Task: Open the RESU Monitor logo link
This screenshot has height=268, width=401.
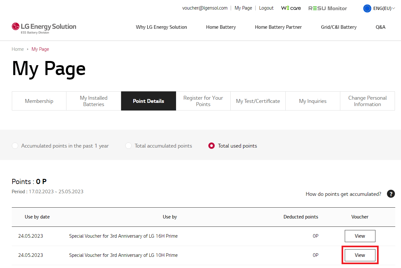Action: [x=328, y=8]
